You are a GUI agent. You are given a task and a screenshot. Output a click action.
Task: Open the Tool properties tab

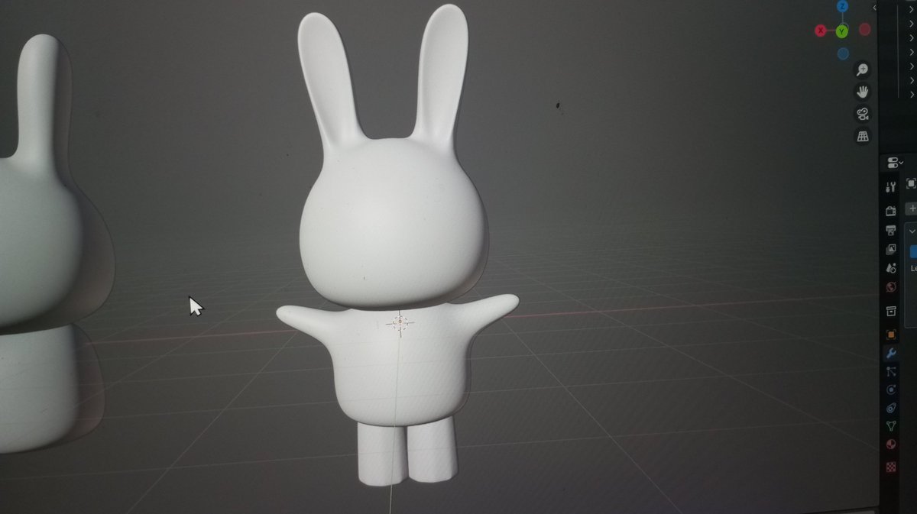tap(890, 186)
